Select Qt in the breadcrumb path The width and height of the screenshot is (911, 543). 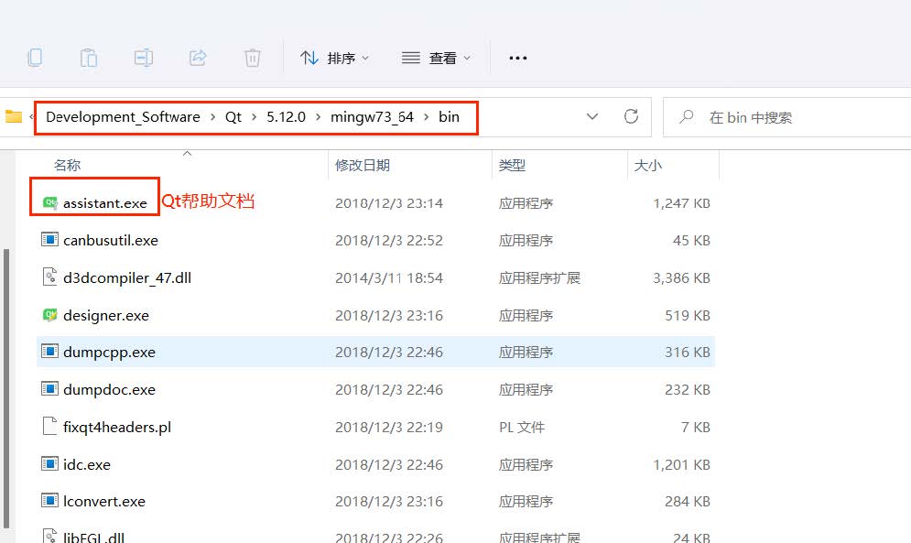click(233, 117)
